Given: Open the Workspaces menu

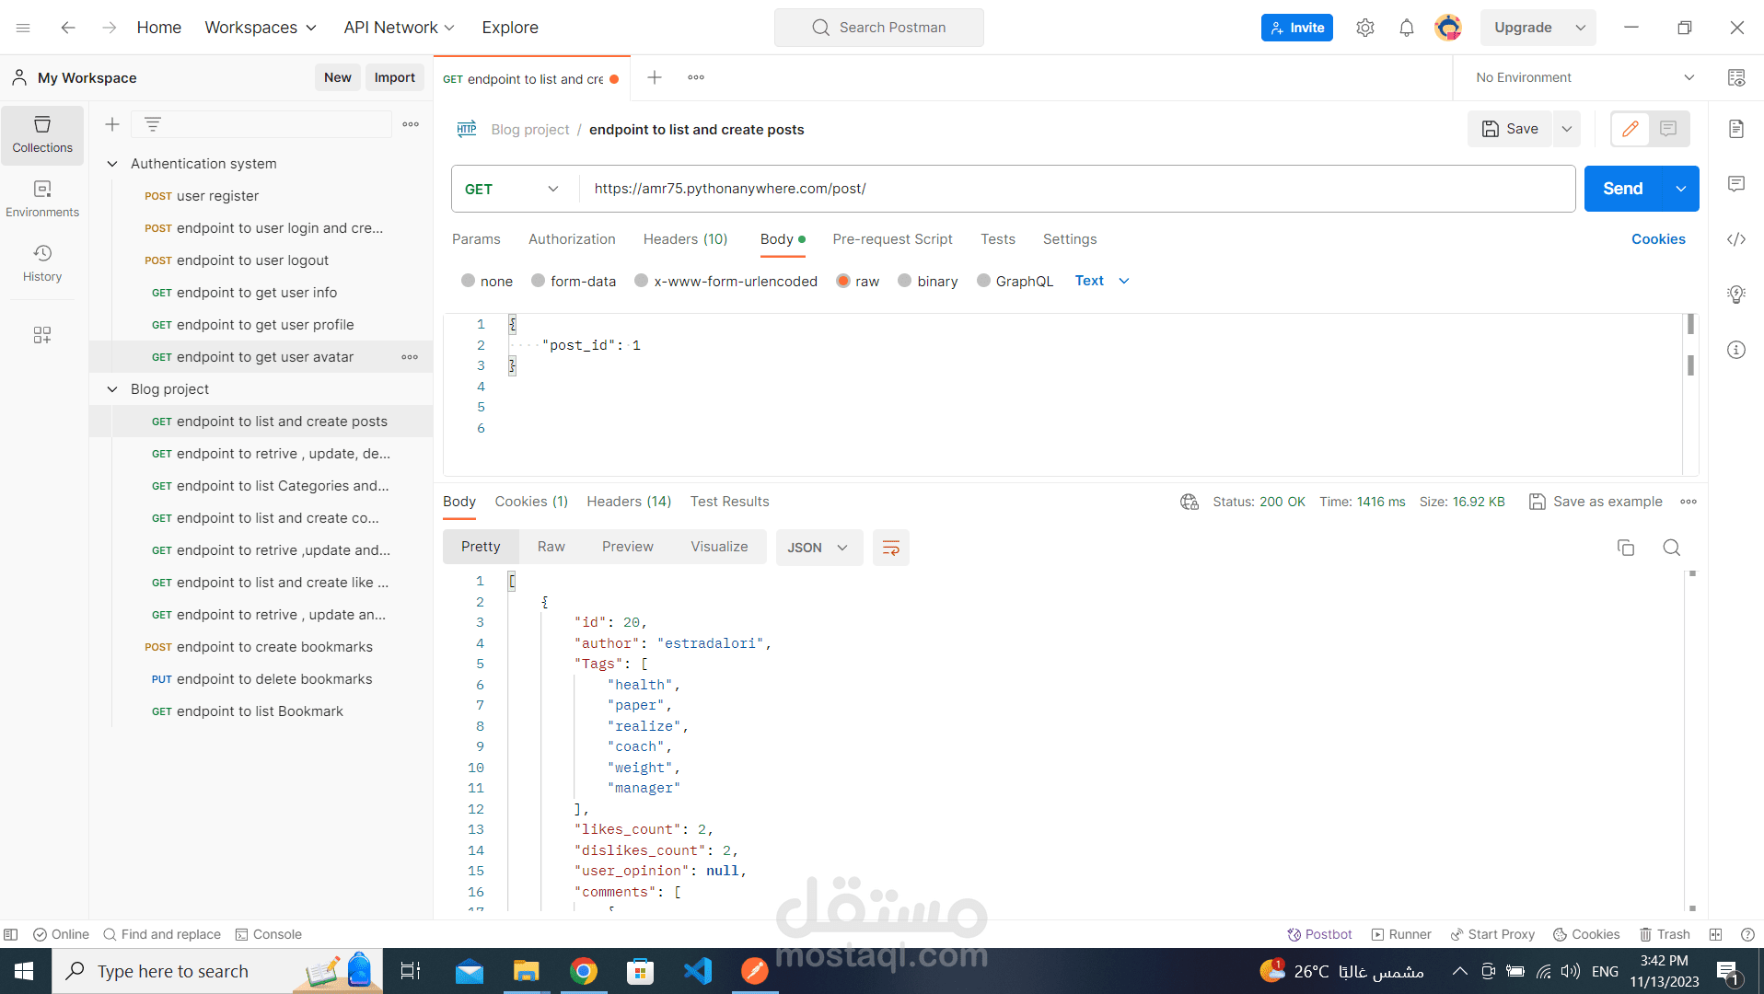Looking at the screenshot, I should [x=261, y=28].
